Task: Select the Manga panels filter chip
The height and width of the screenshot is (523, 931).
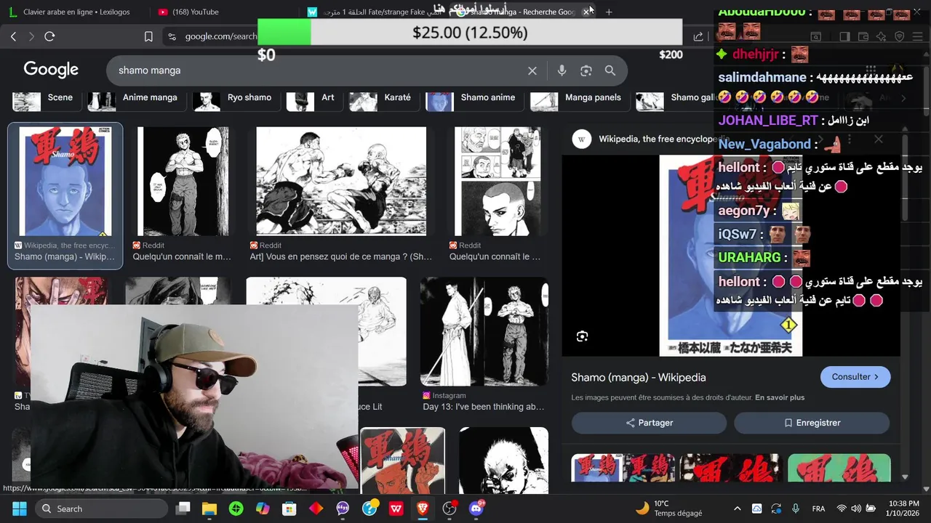Action: tap(578, 97)
